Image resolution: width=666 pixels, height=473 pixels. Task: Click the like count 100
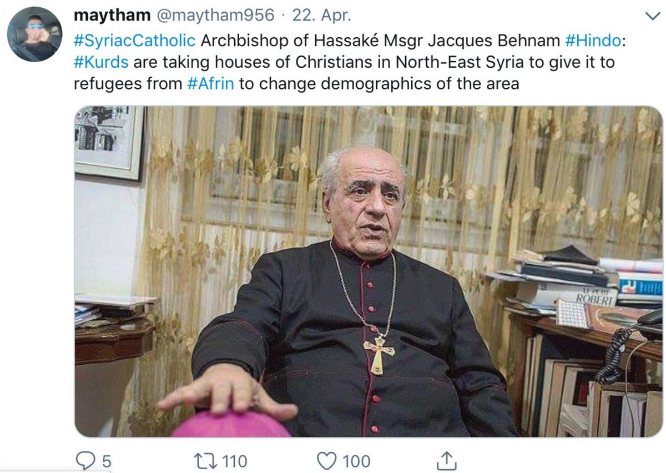click(x=356, y=461)
